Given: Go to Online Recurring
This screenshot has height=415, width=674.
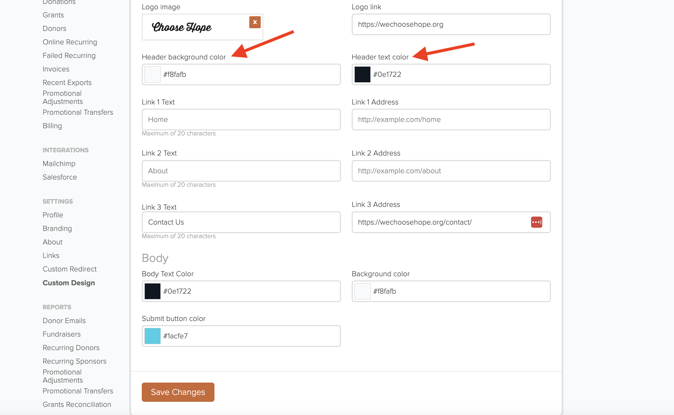Looking at the screenshot, I should (70, 42).
